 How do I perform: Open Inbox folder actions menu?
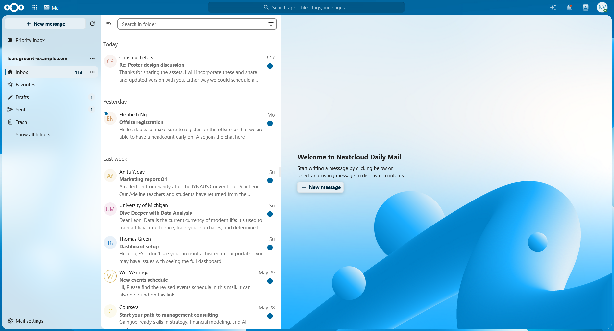(92, 72)
